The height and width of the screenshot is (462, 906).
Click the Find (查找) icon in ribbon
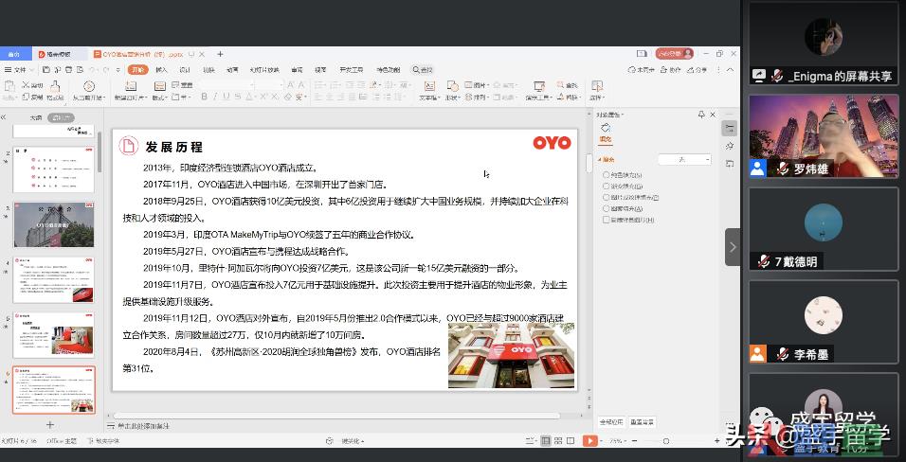point(562,85)
